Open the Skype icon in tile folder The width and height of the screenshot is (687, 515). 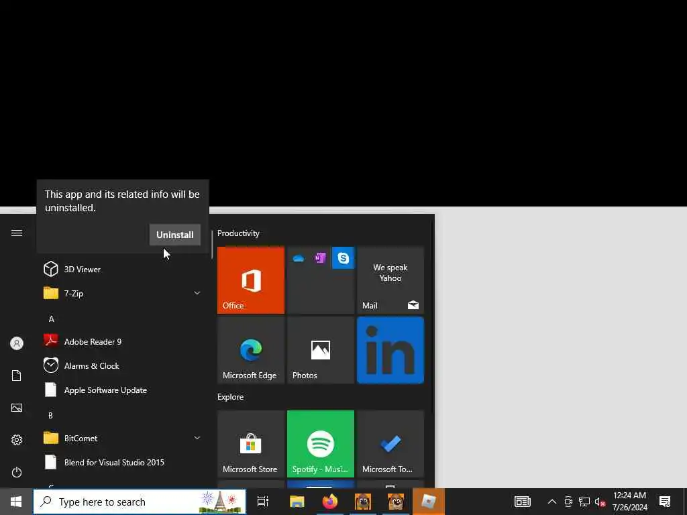click(x=343, y=258)
